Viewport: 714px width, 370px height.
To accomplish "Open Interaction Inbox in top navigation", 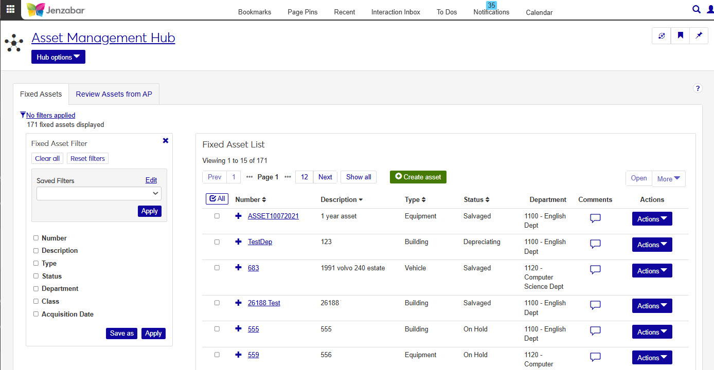I will point(396,12).
